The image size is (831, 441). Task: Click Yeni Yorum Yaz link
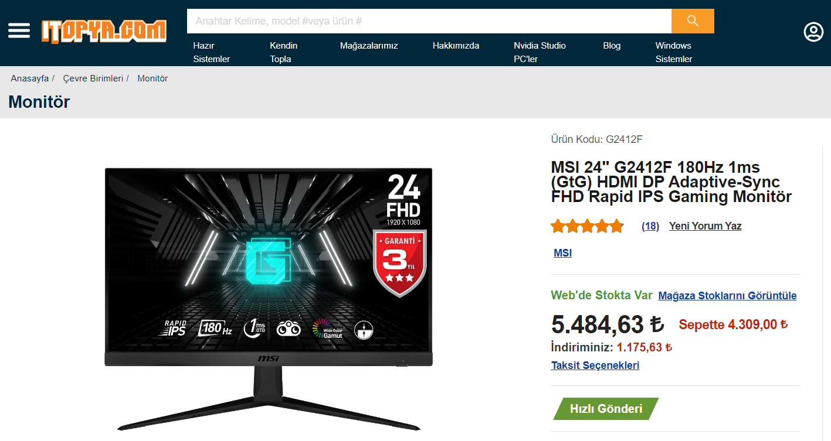coord(705,226)
